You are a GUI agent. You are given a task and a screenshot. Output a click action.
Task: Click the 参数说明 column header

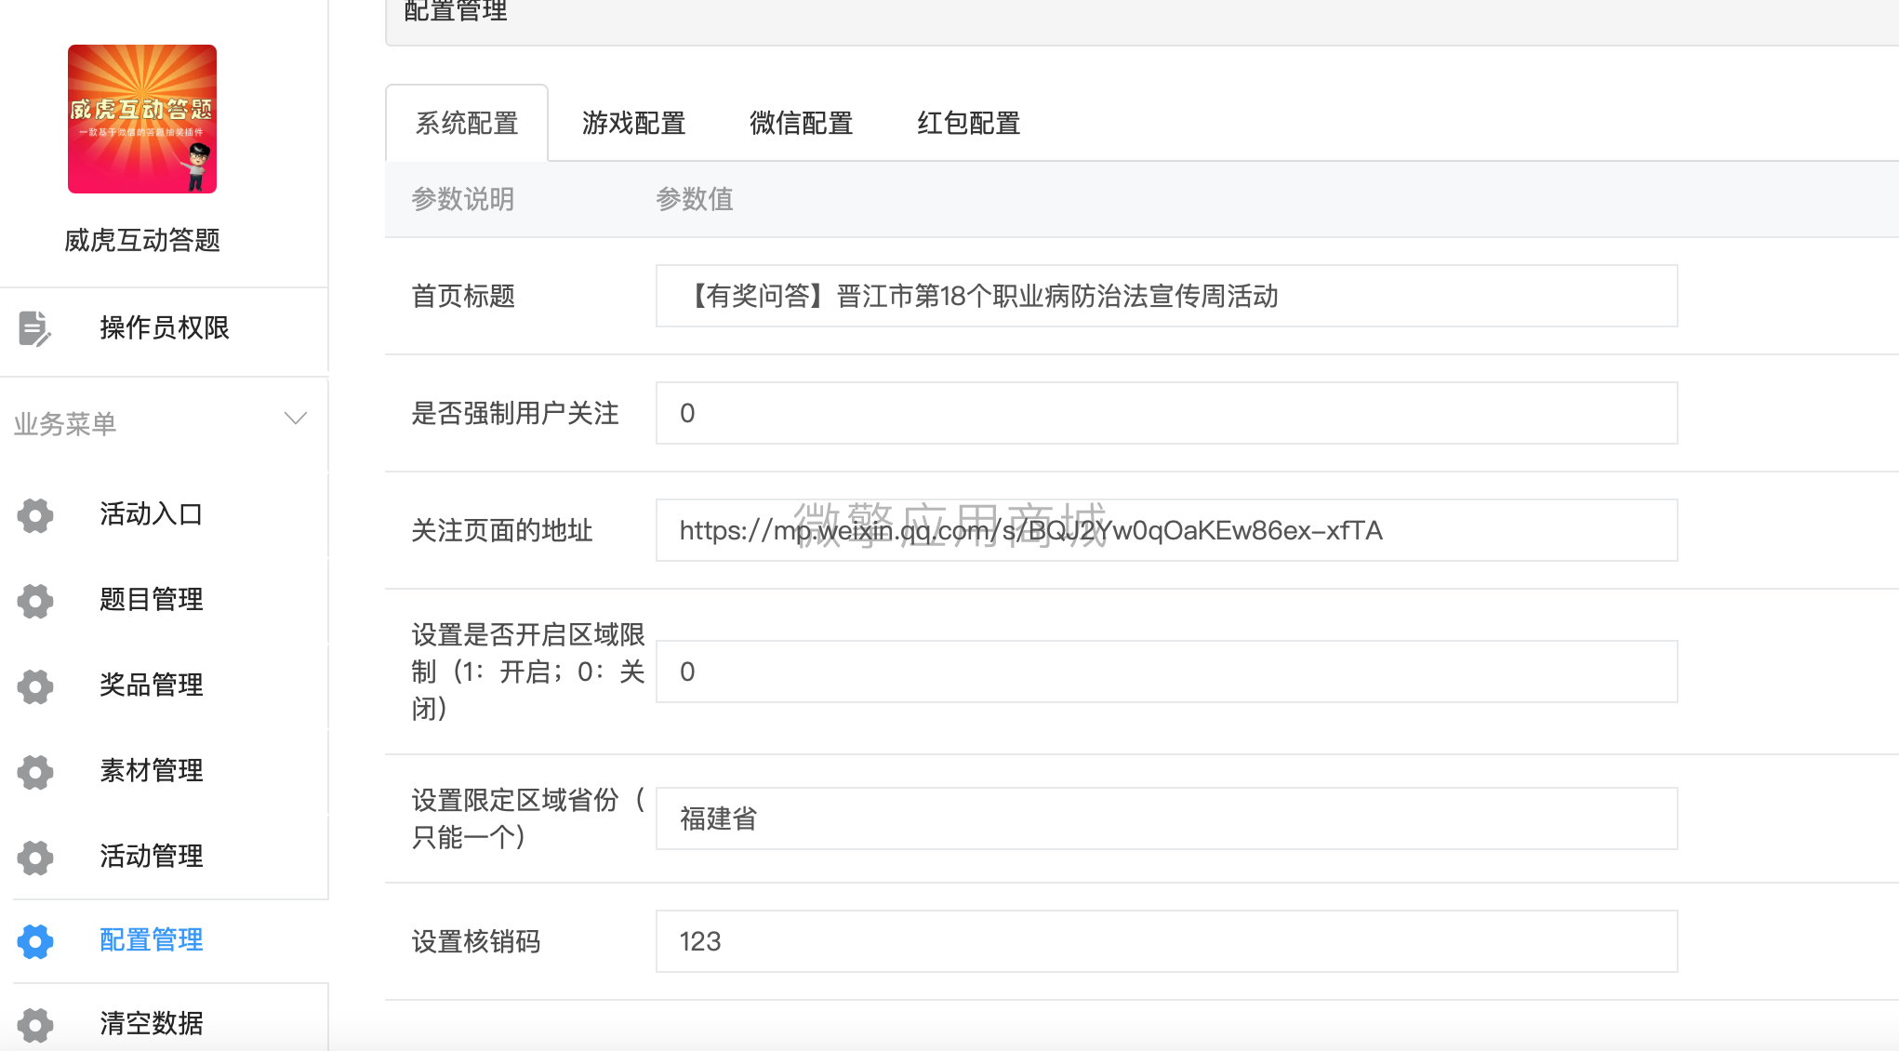(x=463, y=199)
